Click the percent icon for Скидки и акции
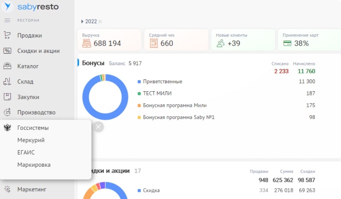This screenshot has height=199, width=341. (x=7, y=51)
